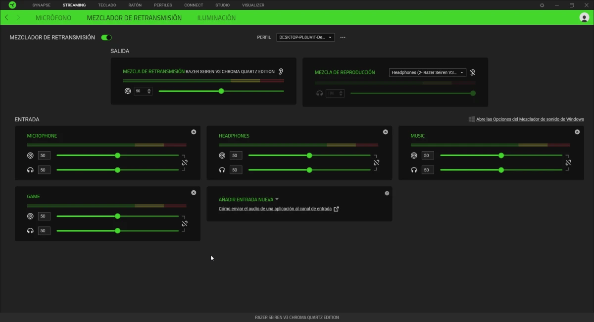Mute Music headphone monitor icon
The width and height of the screenshot is (594, 322).
point(414,170)
